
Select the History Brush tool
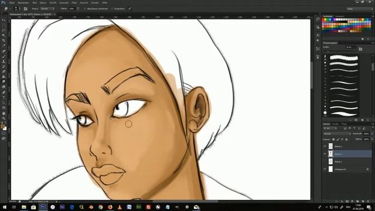4,66
